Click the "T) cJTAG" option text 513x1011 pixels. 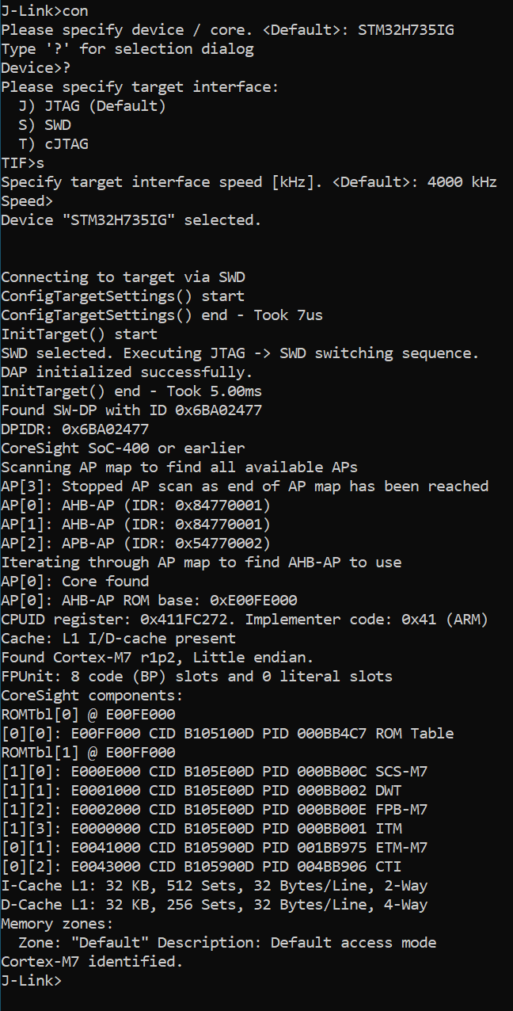(54, 144)
